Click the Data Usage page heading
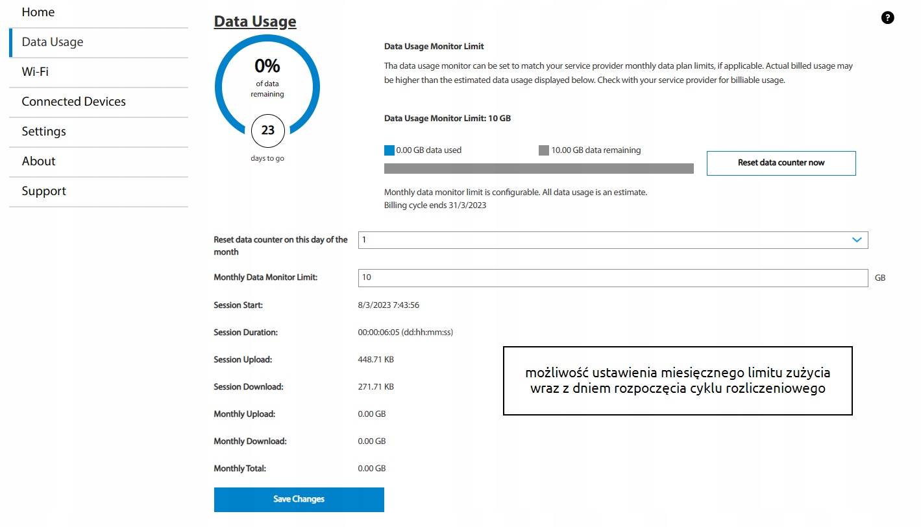921x527 pixels. (x=255, y=21)
